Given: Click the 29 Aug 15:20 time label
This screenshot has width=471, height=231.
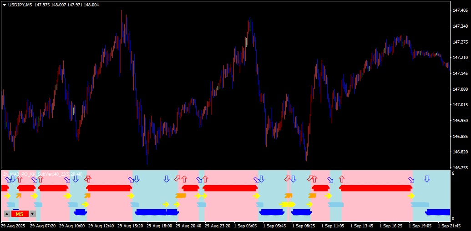Looking at the screenshot, I should point(130,226).
